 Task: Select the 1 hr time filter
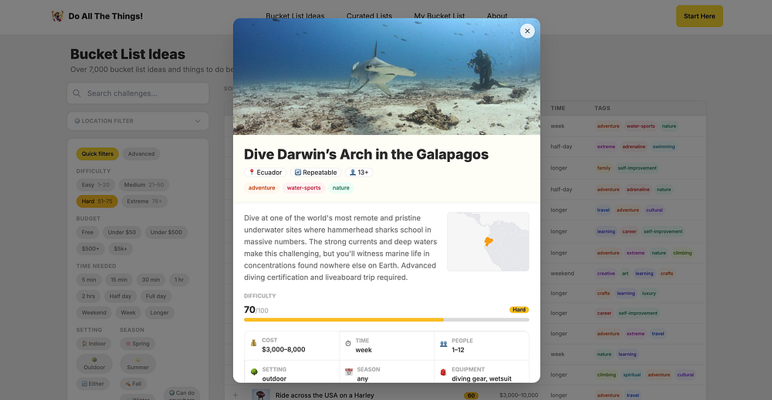[x=179, y=280]
